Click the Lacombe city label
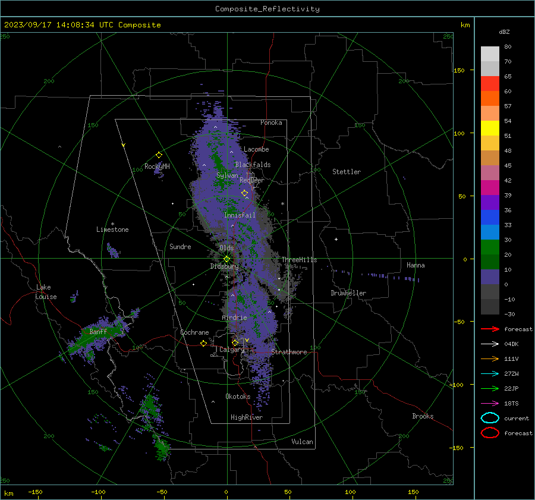 [256, 149]
